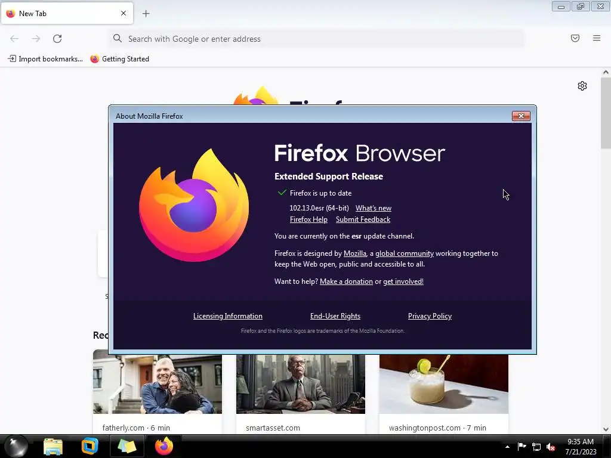This screenshot has height=458, width=611.
Task: Open the network tray icon
Action: click(536, 447)
